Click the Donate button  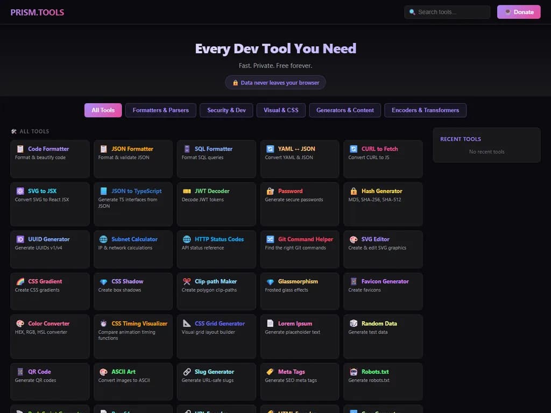(518, 11)
